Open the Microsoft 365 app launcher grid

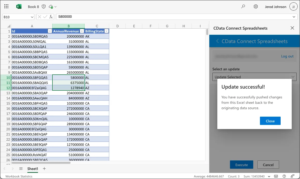6,6
